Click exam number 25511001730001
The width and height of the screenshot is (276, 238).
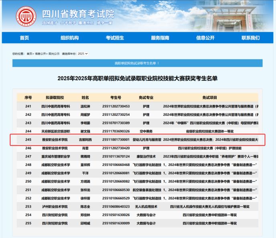116,140
